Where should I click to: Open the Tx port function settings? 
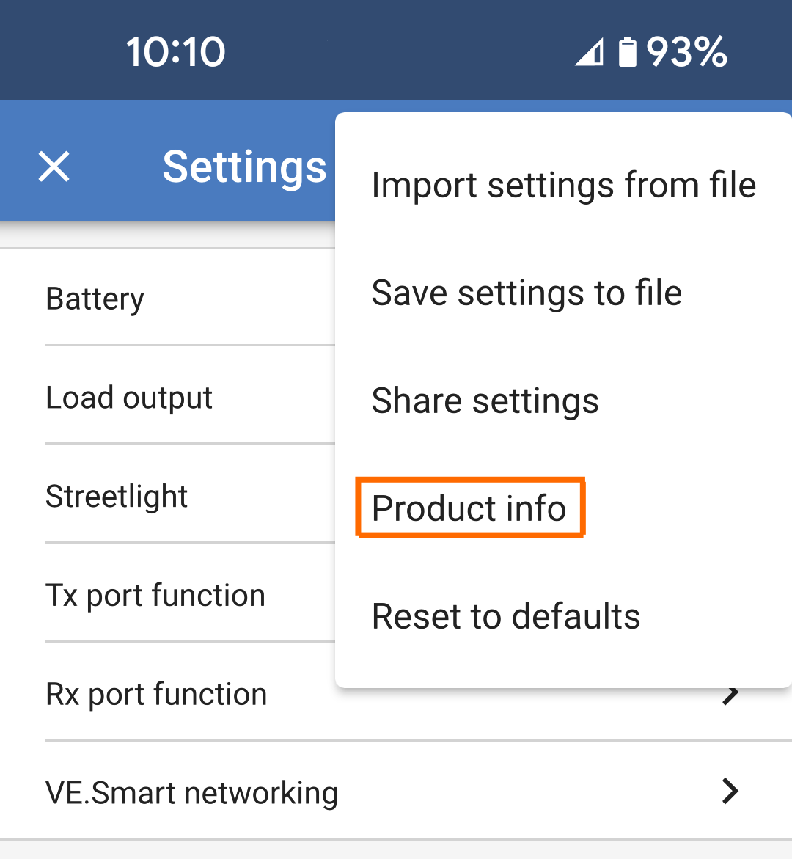pos(155,595)
